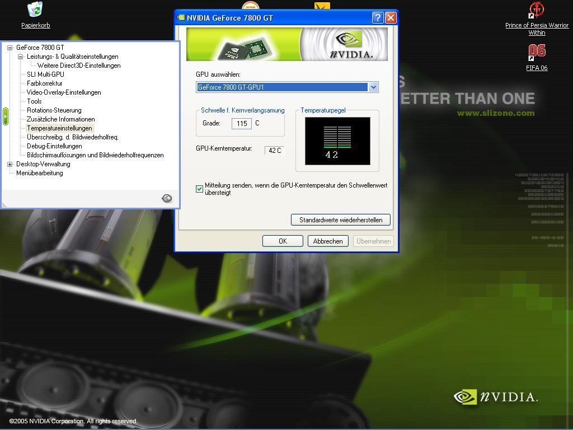Screen dimensions: 573x430
Task: Click the round pin icon at the panel bottom
Action: 167,198
